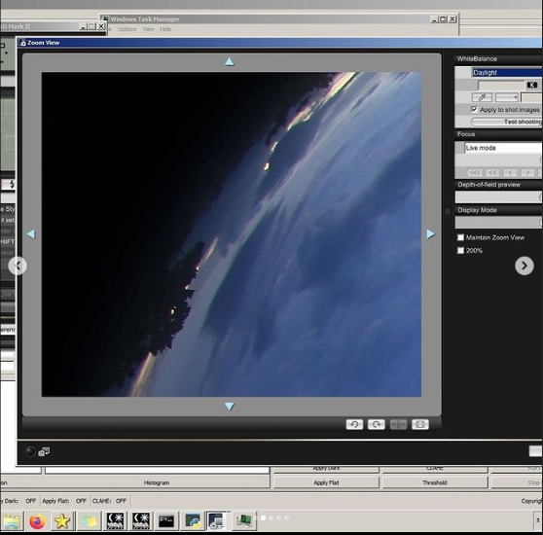Pick the white balance eyedropper tool
The width and height of the screenshot is (543, 535).
point(482,97)
